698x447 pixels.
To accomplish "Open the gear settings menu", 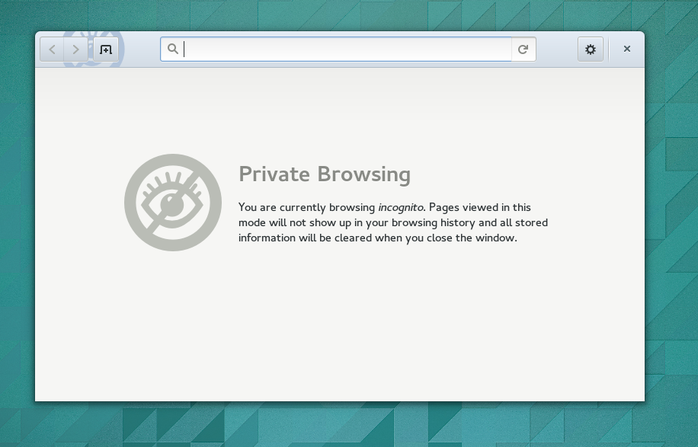I will pyautogui.click(x=591, y=49).
